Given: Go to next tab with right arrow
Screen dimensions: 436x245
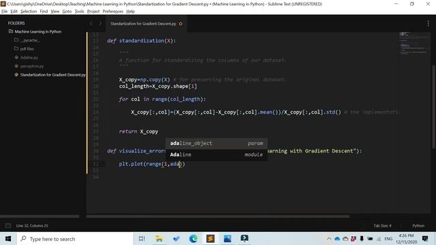Looking at the screenshot, I should 100,24.
